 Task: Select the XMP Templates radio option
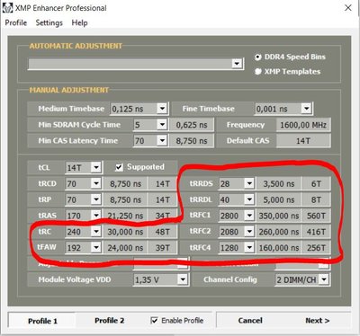coord(257,72)
